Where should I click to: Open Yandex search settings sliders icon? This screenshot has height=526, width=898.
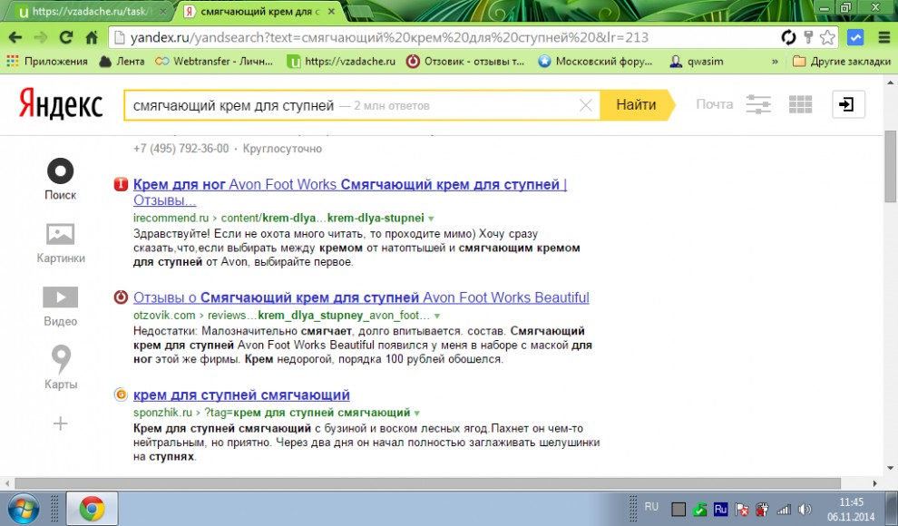click(758, 104)
